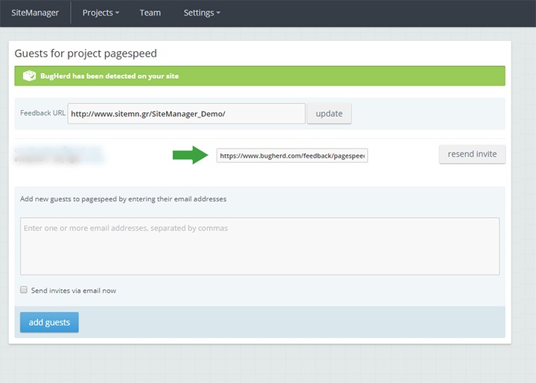Click 'Send invites via email now' label

[74, 291]
